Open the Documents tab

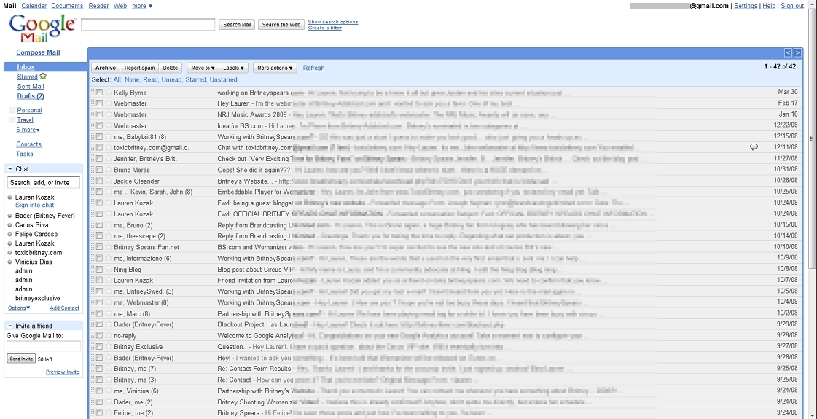click(67, 6)
